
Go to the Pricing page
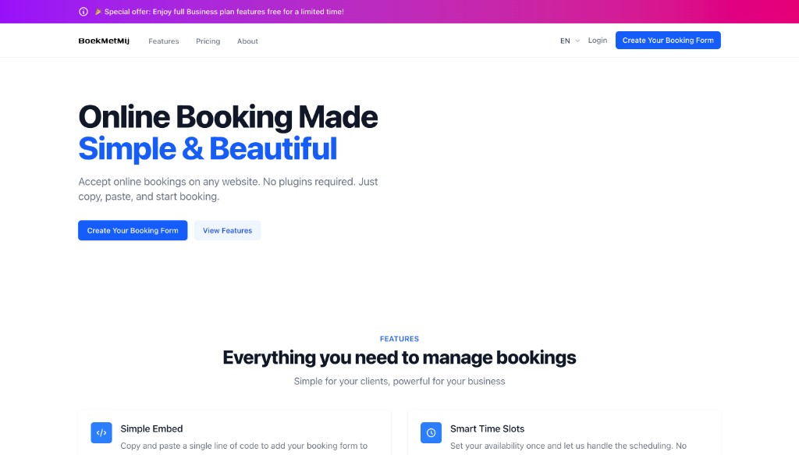(x=208, y=41)
